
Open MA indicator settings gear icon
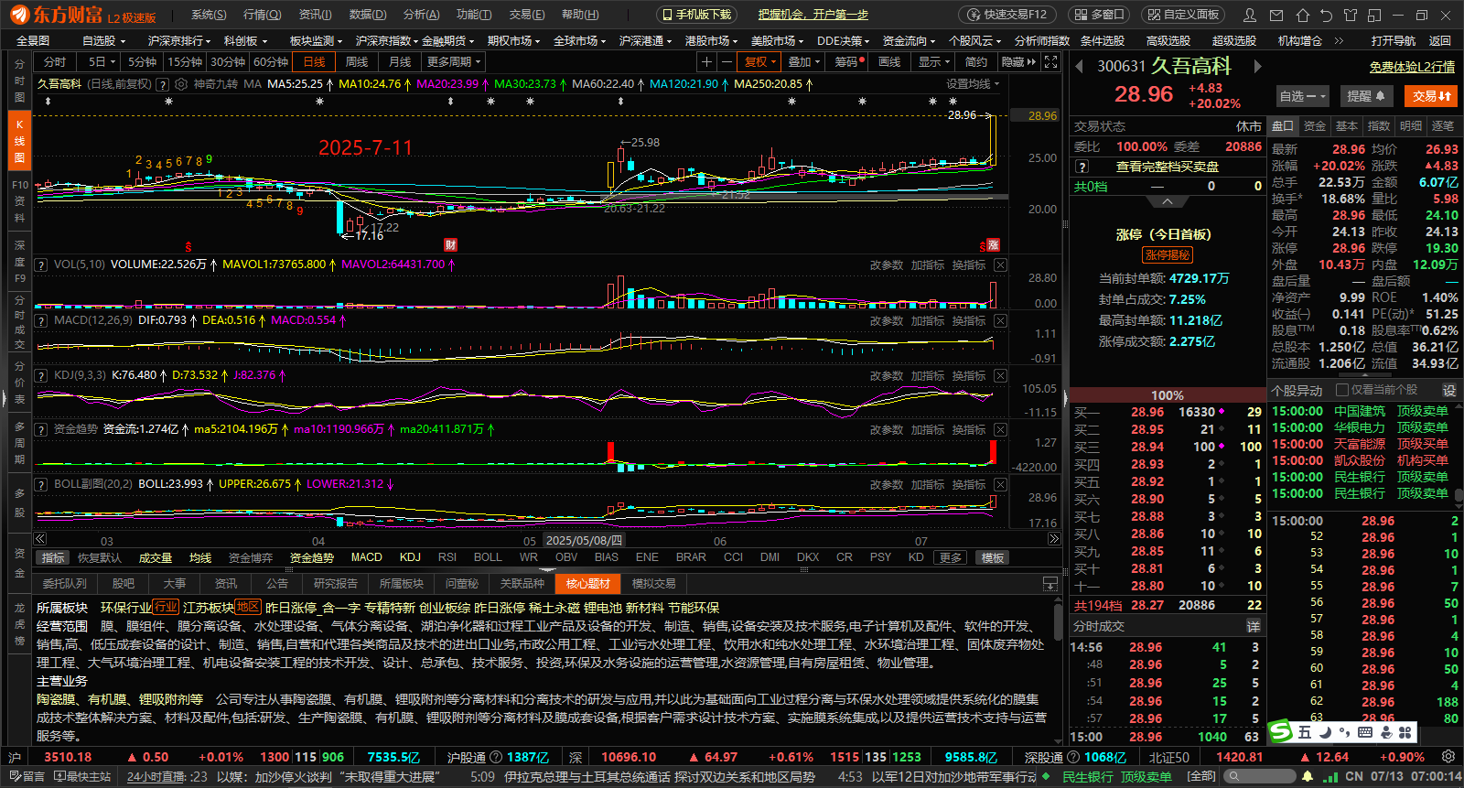pos(181,84)
